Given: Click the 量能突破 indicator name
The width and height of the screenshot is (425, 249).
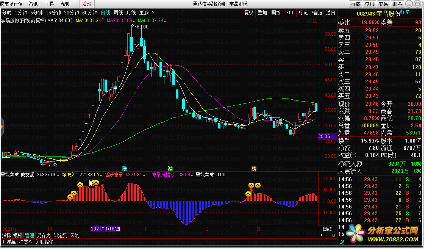Looking at the screenshot, I should pos(10,175).
